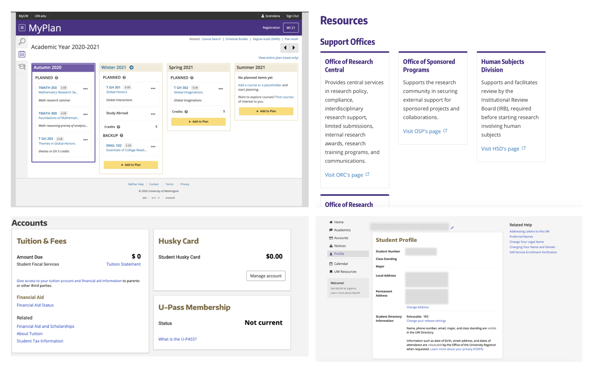
Task: Click Sign Out in MyPlan header
Action: tap(292, 16)
